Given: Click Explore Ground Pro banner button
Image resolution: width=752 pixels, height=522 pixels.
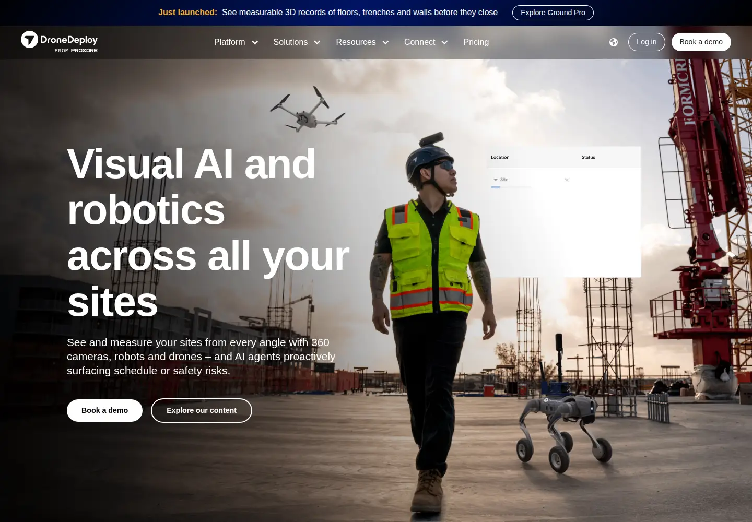Looking at the screenshot, I should (553, 13).
